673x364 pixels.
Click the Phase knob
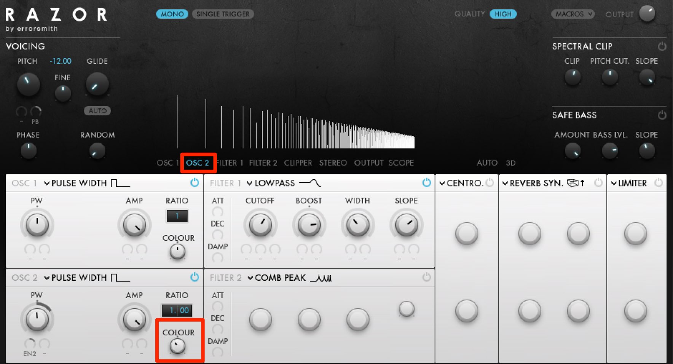[x=28, y=151]
